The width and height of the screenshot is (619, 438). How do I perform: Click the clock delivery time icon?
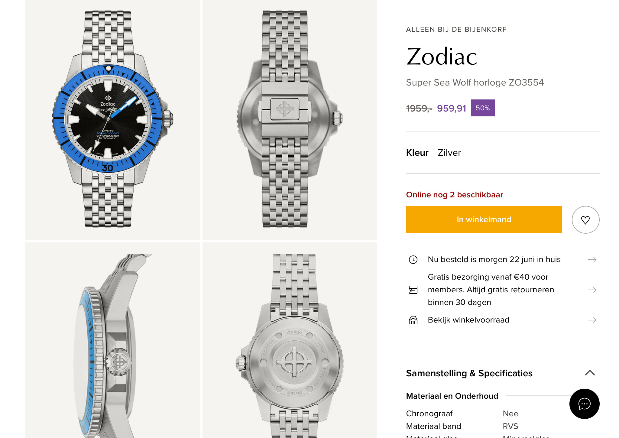[x=413, y=260]
